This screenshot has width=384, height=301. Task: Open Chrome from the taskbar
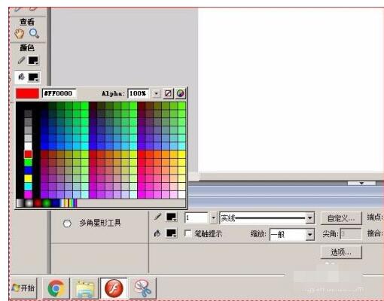(56, 288)
